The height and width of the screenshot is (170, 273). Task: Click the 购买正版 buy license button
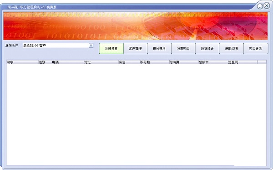click(256, 49)
